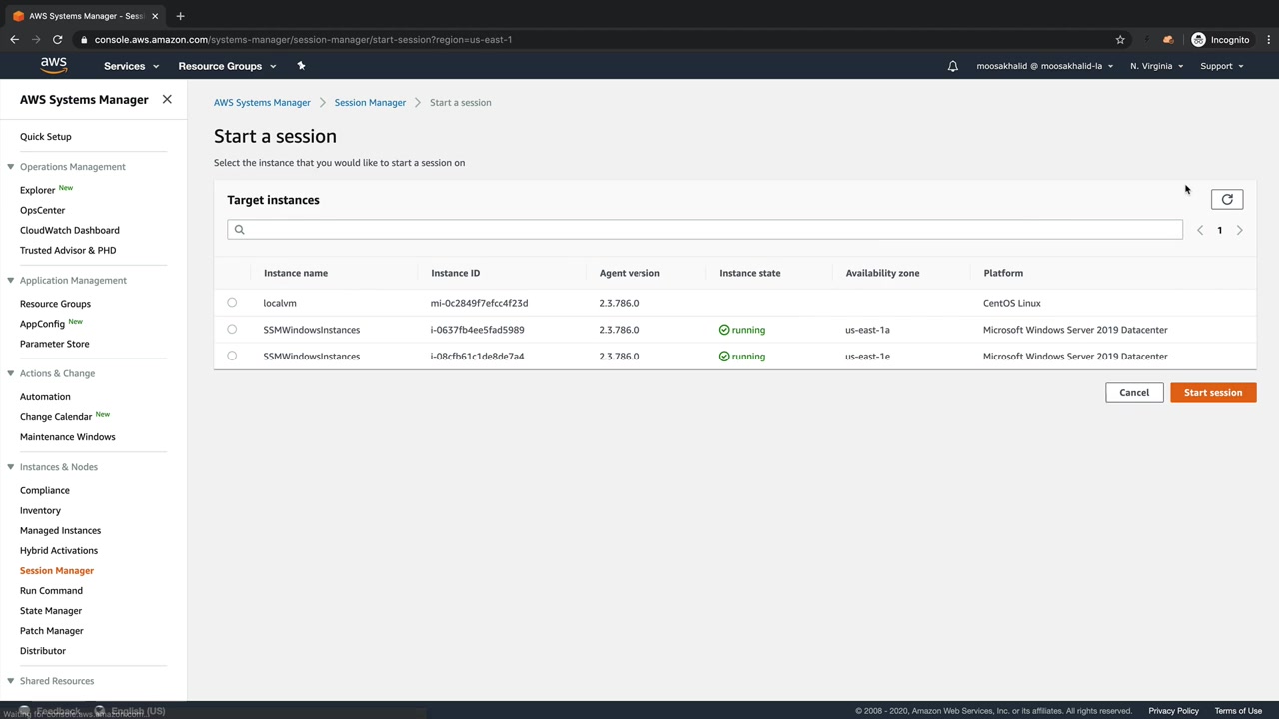This screenshot has height=719, width=1279.
Task: Click the target instances search field
Action: [704, 230]
